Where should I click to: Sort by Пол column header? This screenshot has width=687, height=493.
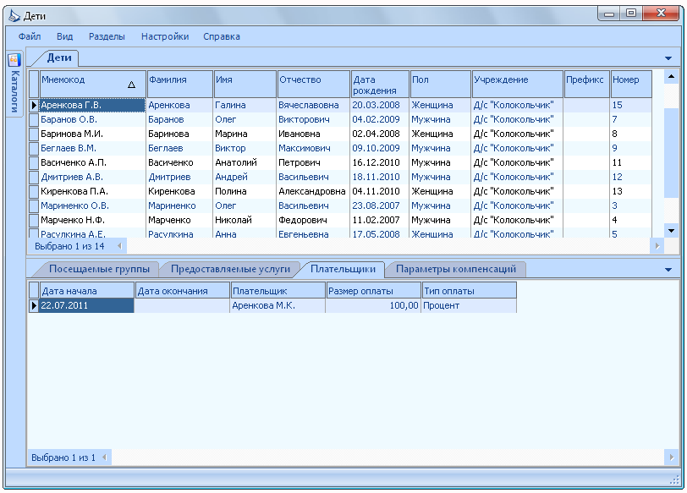441,84
